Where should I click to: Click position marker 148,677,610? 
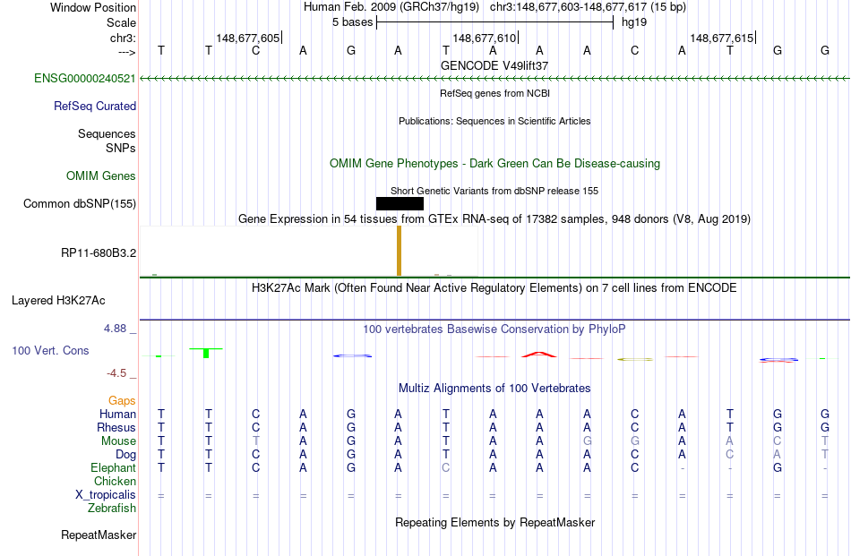coord(486,38)
